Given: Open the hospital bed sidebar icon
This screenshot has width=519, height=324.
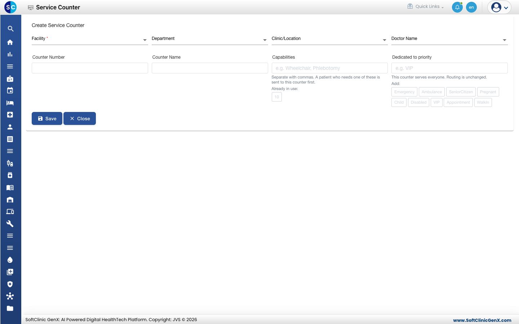Looking at the screenshot, I should pyautogui.click(x=10, y=103).
